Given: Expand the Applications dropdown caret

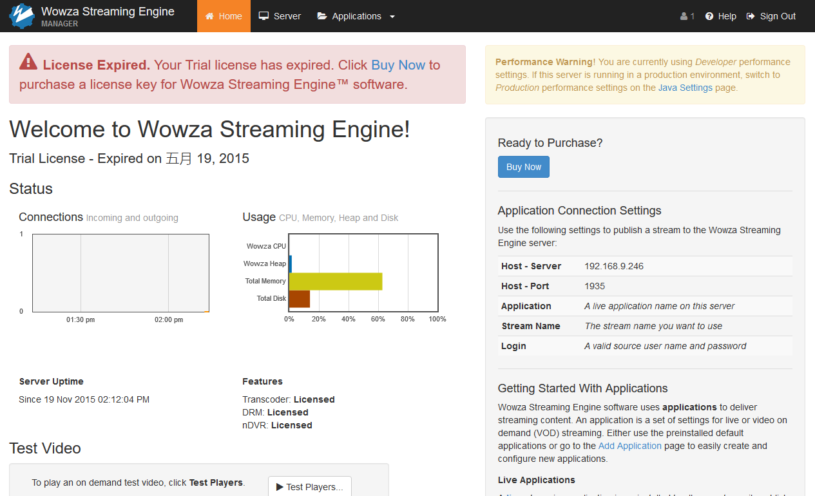Looking at the screenshot, I should (392, 17).
